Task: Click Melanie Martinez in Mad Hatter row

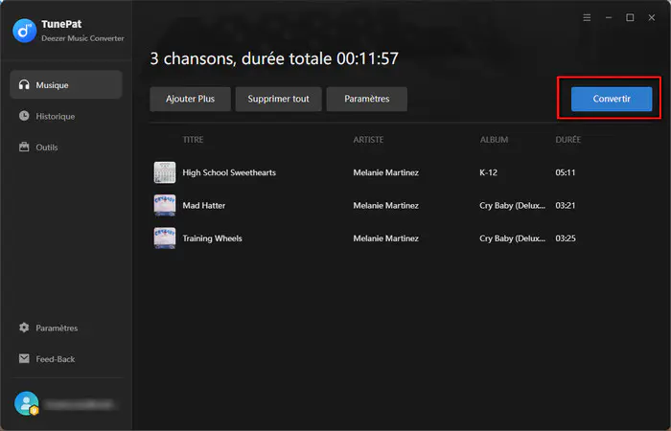Action: click(385, 205)
